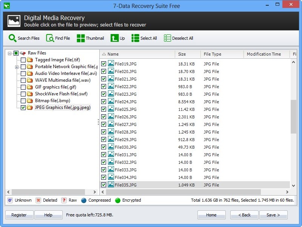Click the Search Files magnifier icon
The height and width of the screenshot is (227, 302).
tap(12, 38)
